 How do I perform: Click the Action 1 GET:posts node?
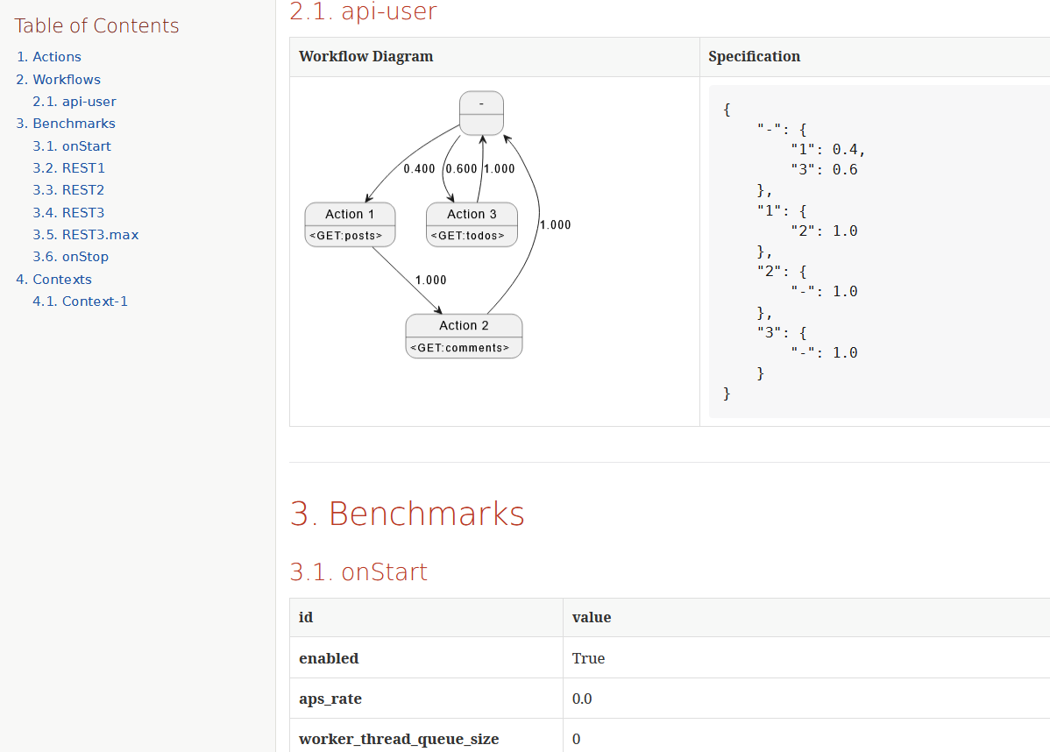pyautogui.click(x=350, y=223)
